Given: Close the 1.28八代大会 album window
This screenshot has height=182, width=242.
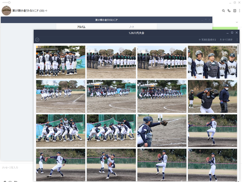Looking at the screenshot, I should coord(236,33).
